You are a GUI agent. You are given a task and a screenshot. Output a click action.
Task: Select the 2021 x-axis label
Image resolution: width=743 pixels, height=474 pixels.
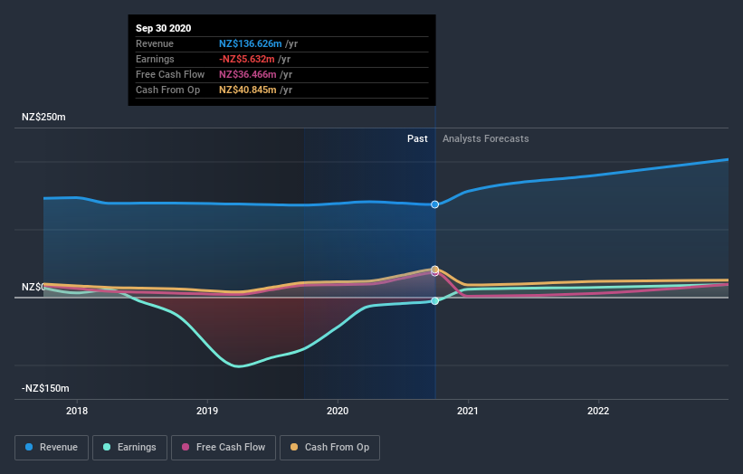[x=468, y=411]
